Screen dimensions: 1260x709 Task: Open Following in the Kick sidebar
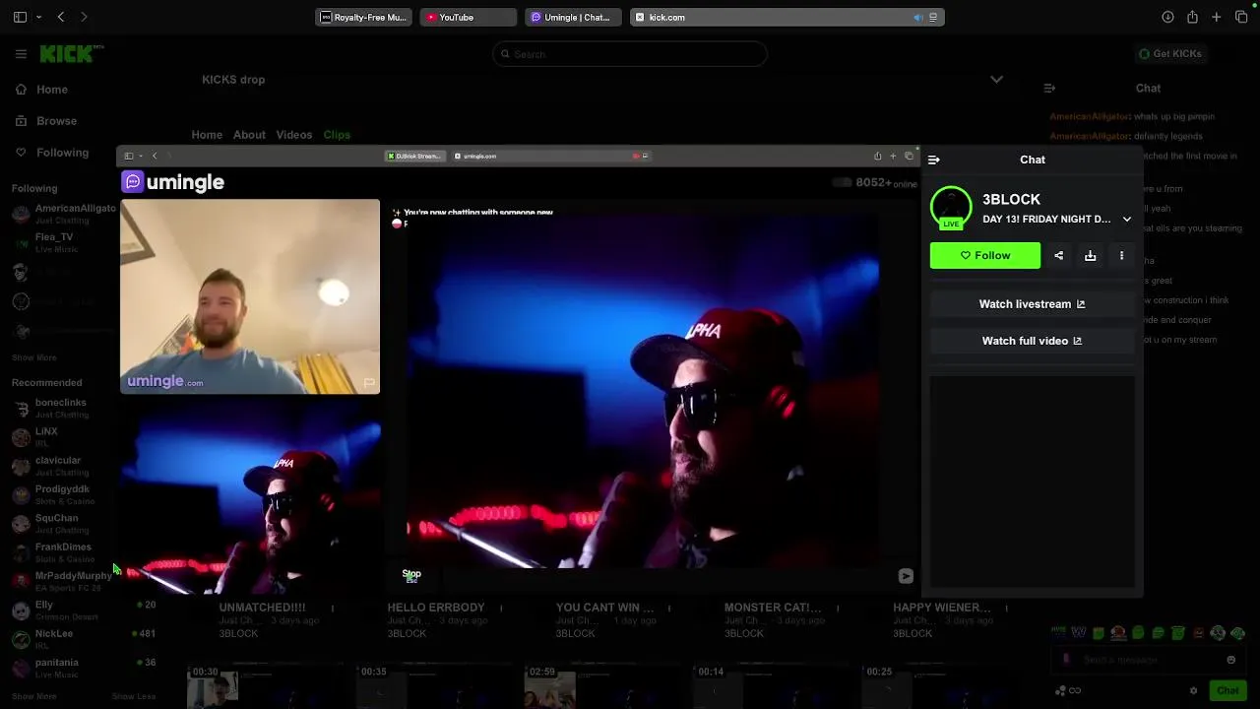52,153
